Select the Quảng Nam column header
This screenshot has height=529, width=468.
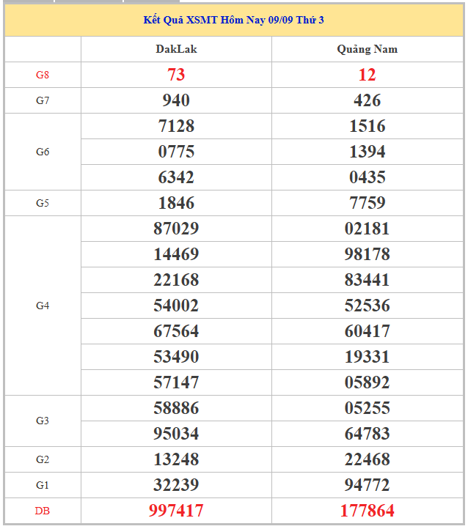point(367,49)
